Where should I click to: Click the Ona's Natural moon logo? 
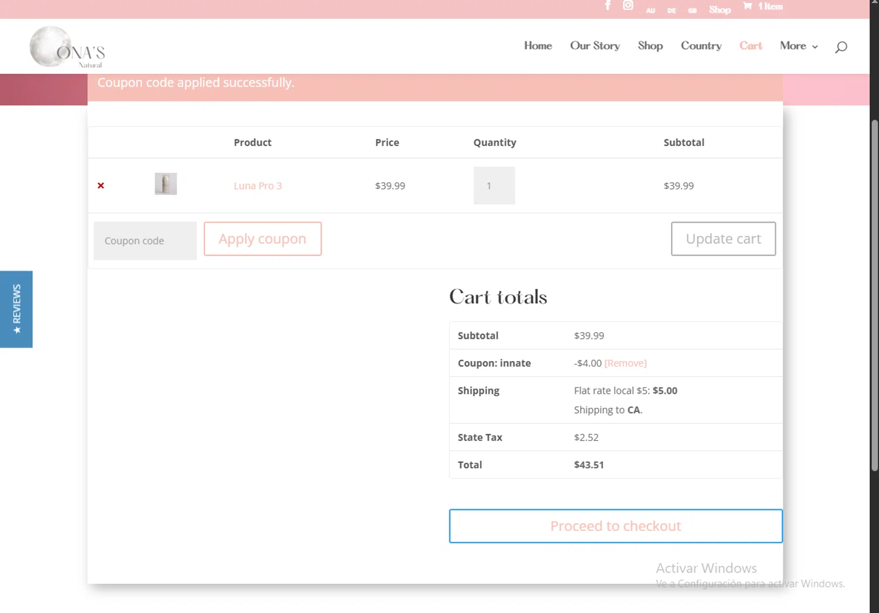(x=67, y=47)
